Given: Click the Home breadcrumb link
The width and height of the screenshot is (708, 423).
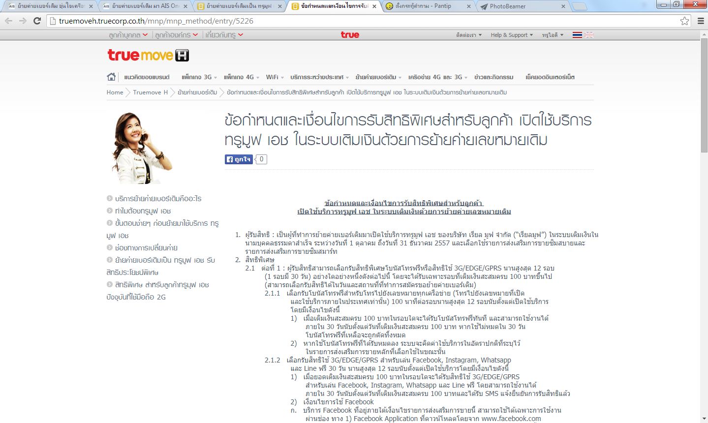Looking at the screenshot, I should tap(115, 92).
